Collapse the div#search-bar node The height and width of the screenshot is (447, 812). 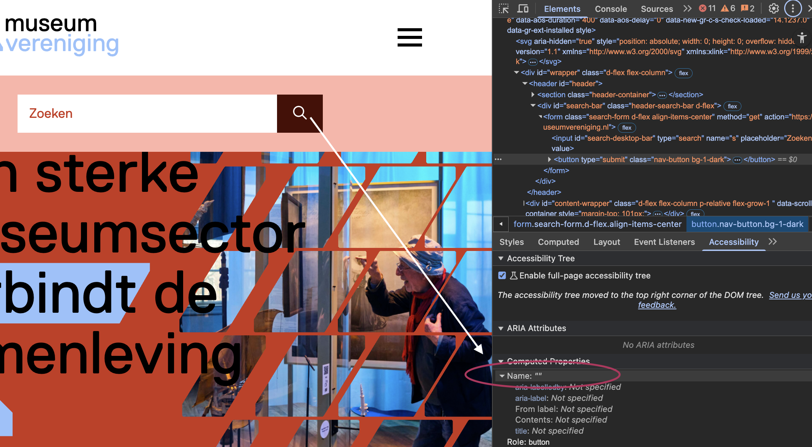(x=533, y=106)
